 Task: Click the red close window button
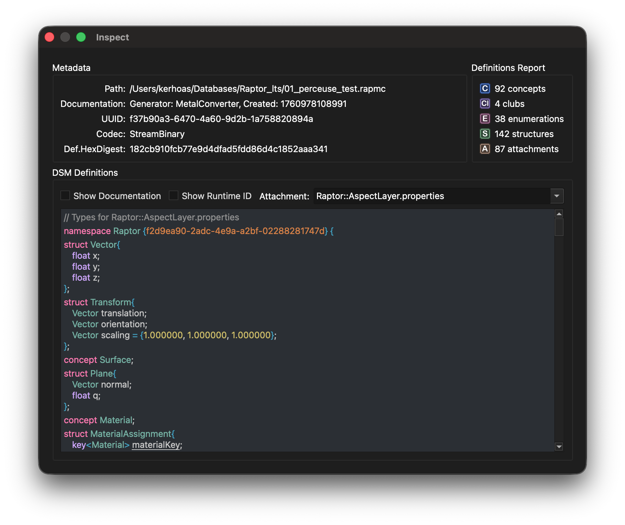coord(50,37)
